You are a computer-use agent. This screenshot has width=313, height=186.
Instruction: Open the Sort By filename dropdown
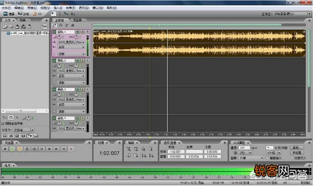(x=24, y=130)
